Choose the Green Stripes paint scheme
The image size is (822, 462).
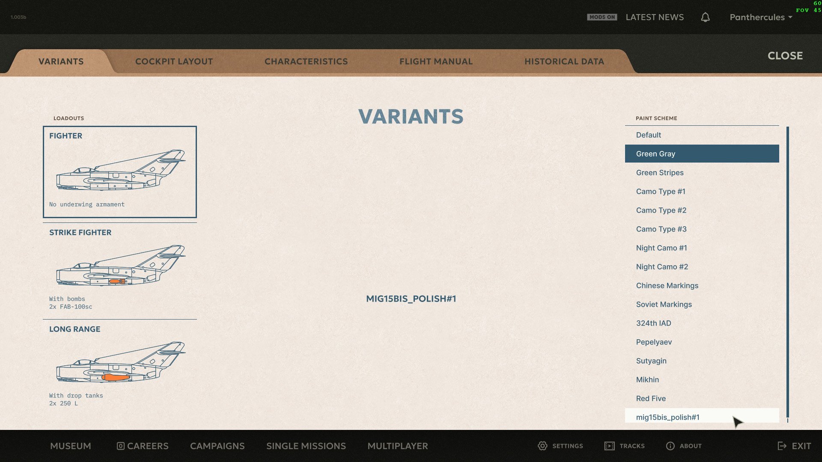tap(702, 172)
